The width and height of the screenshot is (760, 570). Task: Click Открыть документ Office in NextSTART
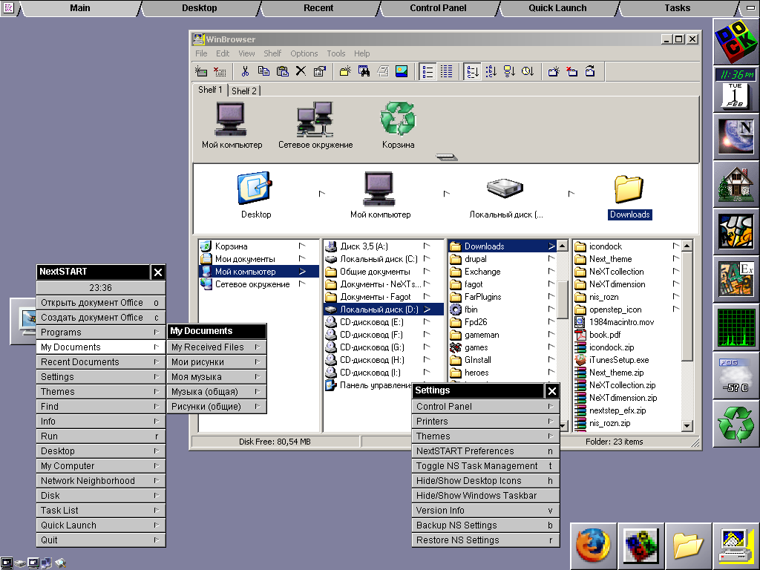tap(100, 303)
